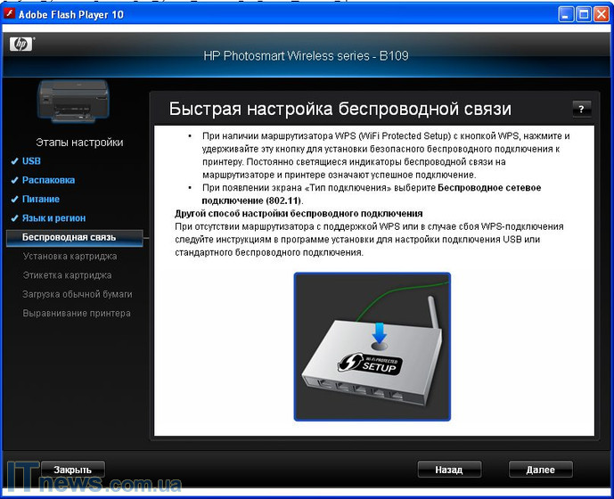Click the Далее button to continue
This screenshot has height=499, width=614.
coord(540,470)
